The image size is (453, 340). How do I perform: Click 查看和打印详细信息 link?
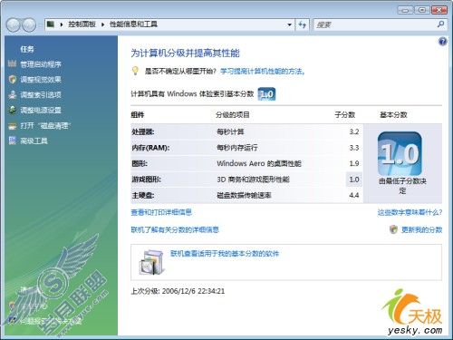[161, 212]
